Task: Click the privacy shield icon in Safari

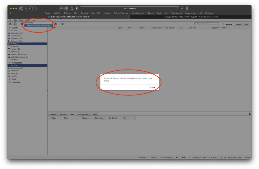Action: [77, 9]
